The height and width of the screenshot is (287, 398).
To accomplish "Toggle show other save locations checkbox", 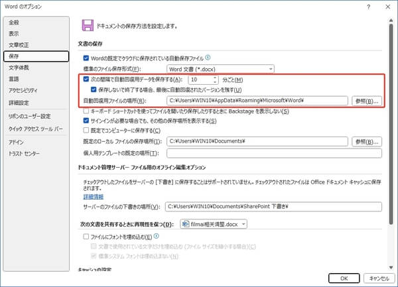I will click(x=86, y=121).
